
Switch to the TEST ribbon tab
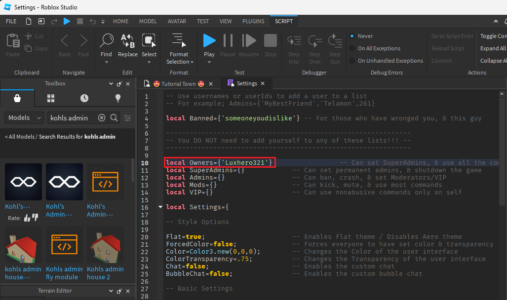(x=203, y=21)
